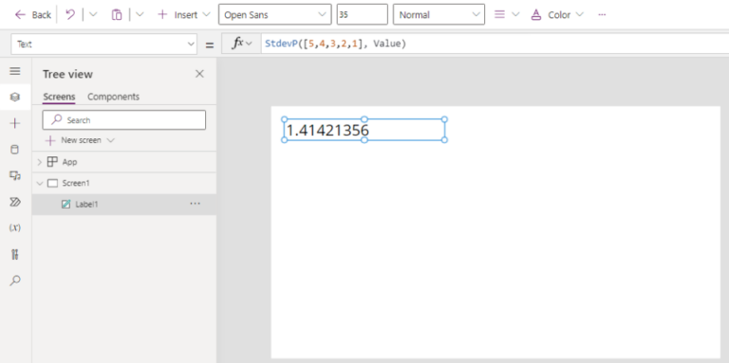
Task: Click the Insert plus icon in sidebar
Action: (x=15, y=123)
